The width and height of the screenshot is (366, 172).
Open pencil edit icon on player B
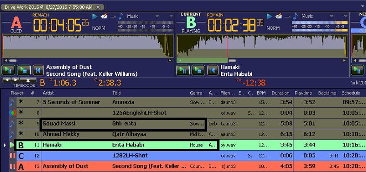point(279,16)
